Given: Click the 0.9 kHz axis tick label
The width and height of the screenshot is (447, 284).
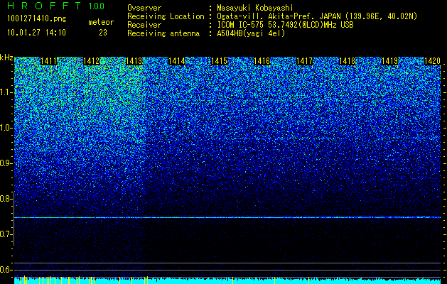Looking at the screenshot, I should [x=6, y=163].
